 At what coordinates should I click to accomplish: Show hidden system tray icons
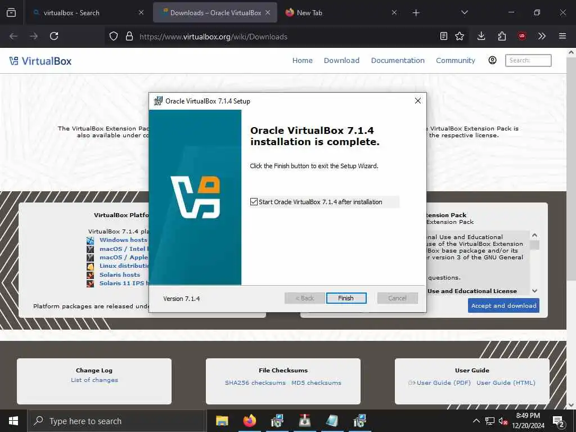476,421
